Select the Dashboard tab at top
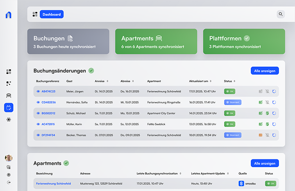The height and width of the screenshot is (191, 295). [x=52, y=14]
